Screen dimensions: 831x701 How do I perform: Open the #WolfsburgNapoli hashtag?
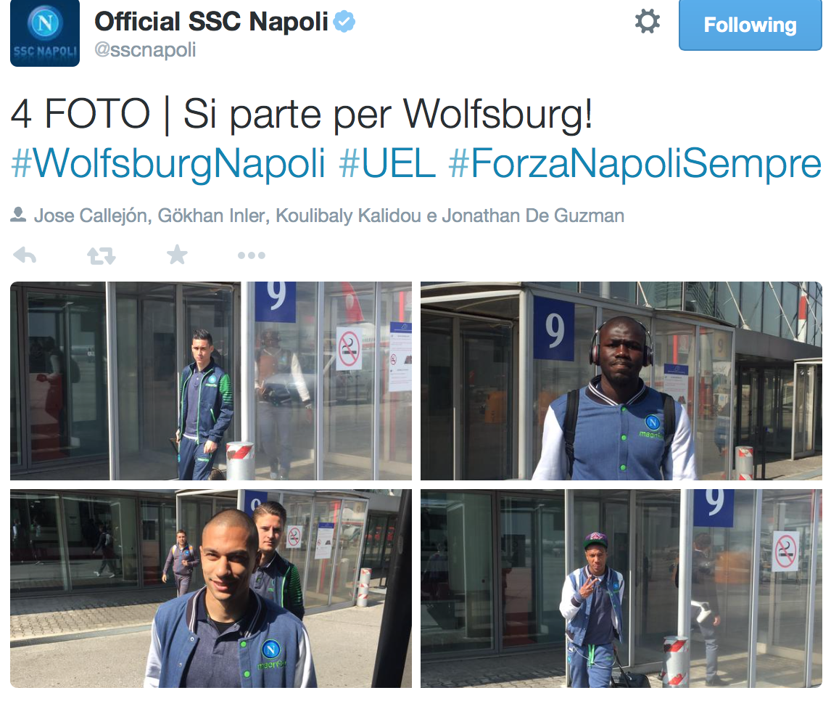point(168,163)
